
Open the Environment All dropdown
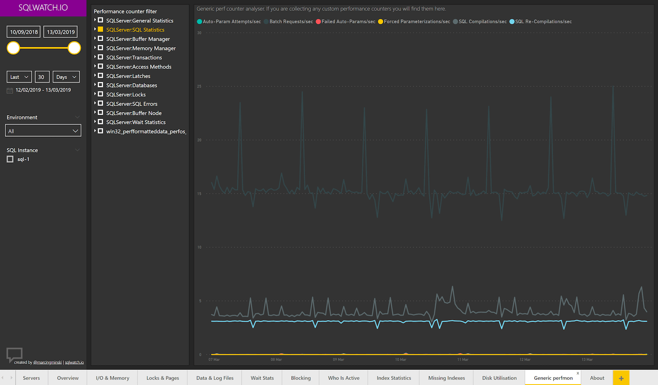(43, 131)
